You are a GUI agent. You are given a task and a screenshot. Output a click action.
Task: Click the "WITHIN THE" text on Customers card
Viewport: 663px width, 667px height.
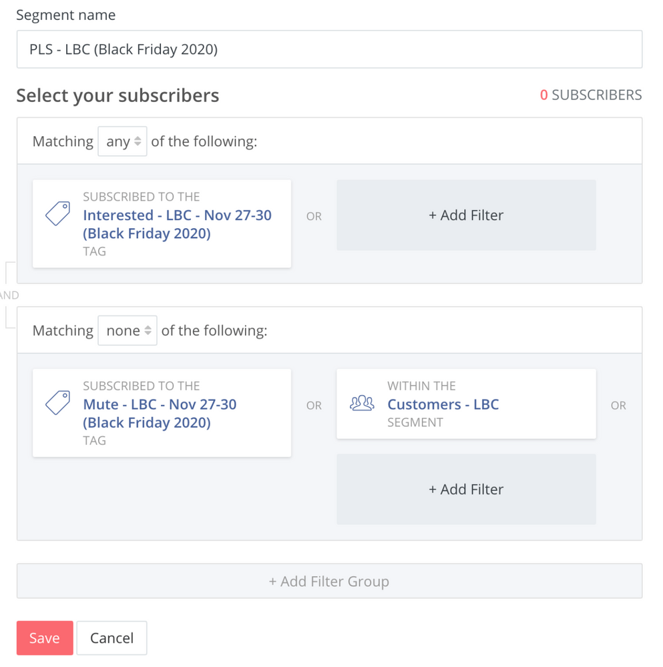[421, 386]
